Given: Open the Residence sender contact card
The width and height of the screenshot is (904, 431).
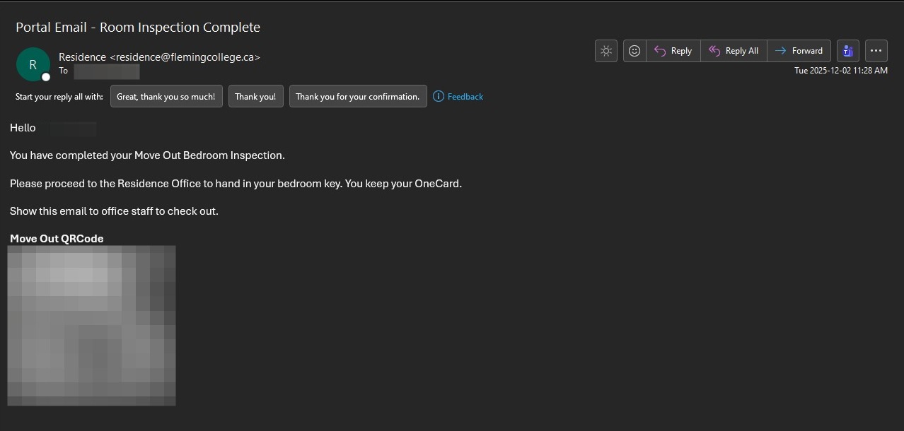Looking at the screenshot, I should tap(159, 57).
